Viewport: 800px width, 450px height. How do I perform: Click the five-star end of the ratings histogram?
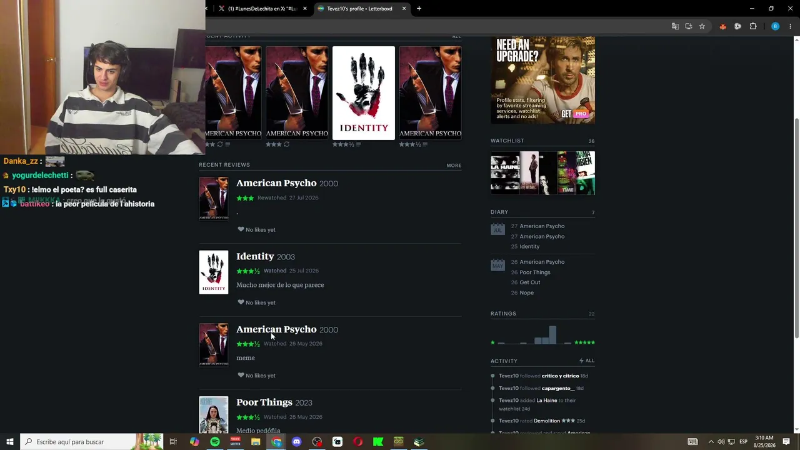pyautogui.click(x=585, y=342)
